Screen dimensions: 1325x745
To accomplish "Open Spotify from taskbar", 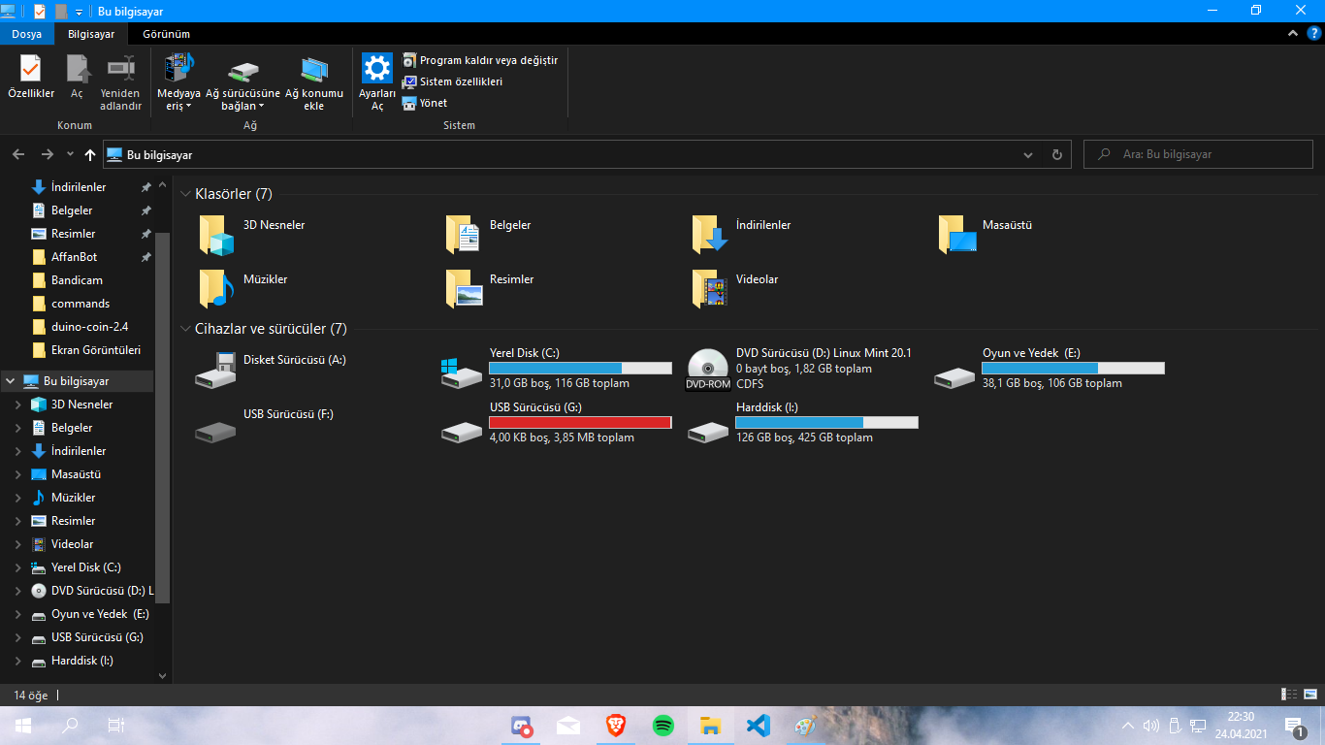I will pyautogui.click(x=663, y=726).
